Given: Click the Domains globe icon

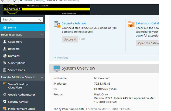Looking at the screenshot, I should click(x=5, y=56).
